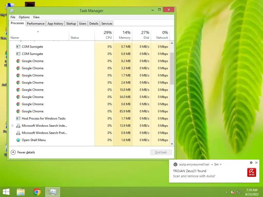The height and width of the screenshot is (197, 263).
Task: Click Host Process for Windows Tasks icon
Action: point(18,119)
